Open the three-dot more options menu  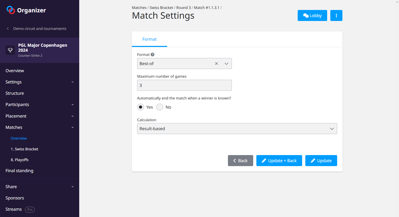coord(336,15)
